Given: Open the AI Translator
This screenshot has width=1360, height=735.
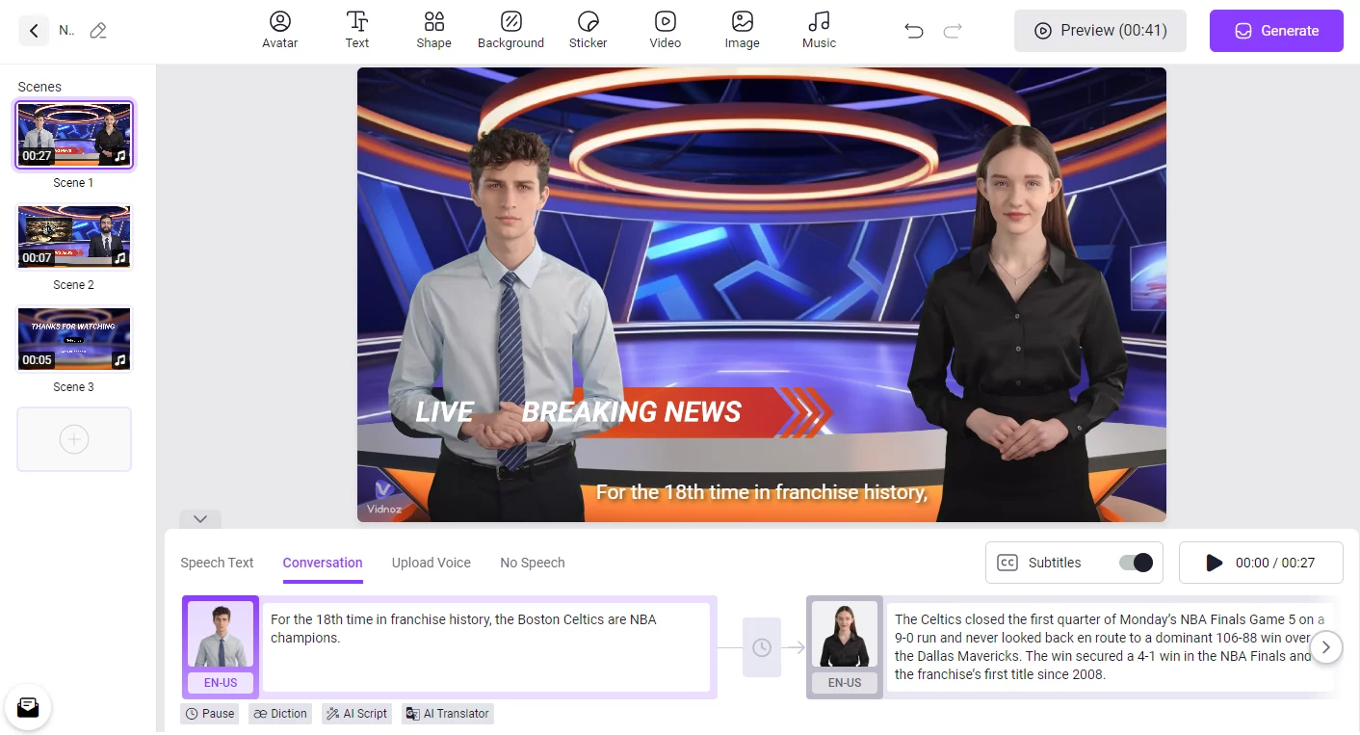Looking at the screenshot, I should tap(448, 714).
